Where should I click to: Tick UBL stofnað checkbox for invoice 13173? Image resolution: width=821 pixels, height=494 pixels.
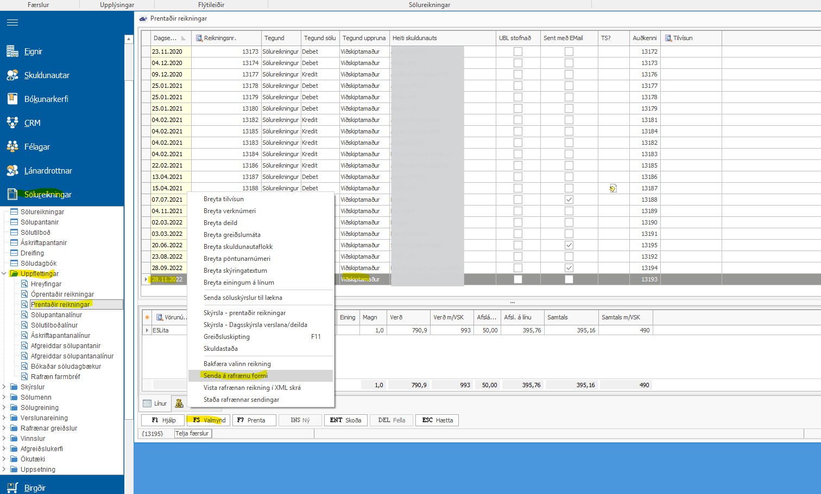click(518, 52)
